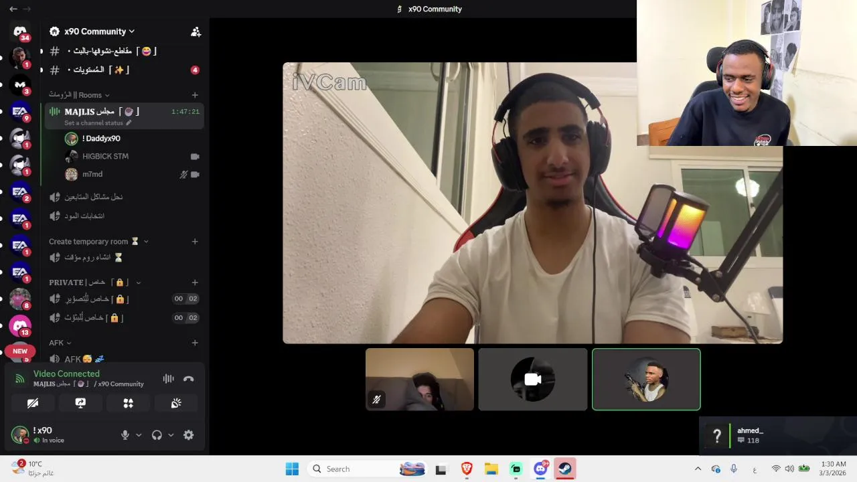
Task: Join خاص للبثوث private channel
Action: click(124, 317)
